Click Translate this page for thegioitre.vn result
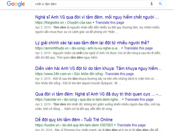The image size is (174, 131). click(110, 22)
